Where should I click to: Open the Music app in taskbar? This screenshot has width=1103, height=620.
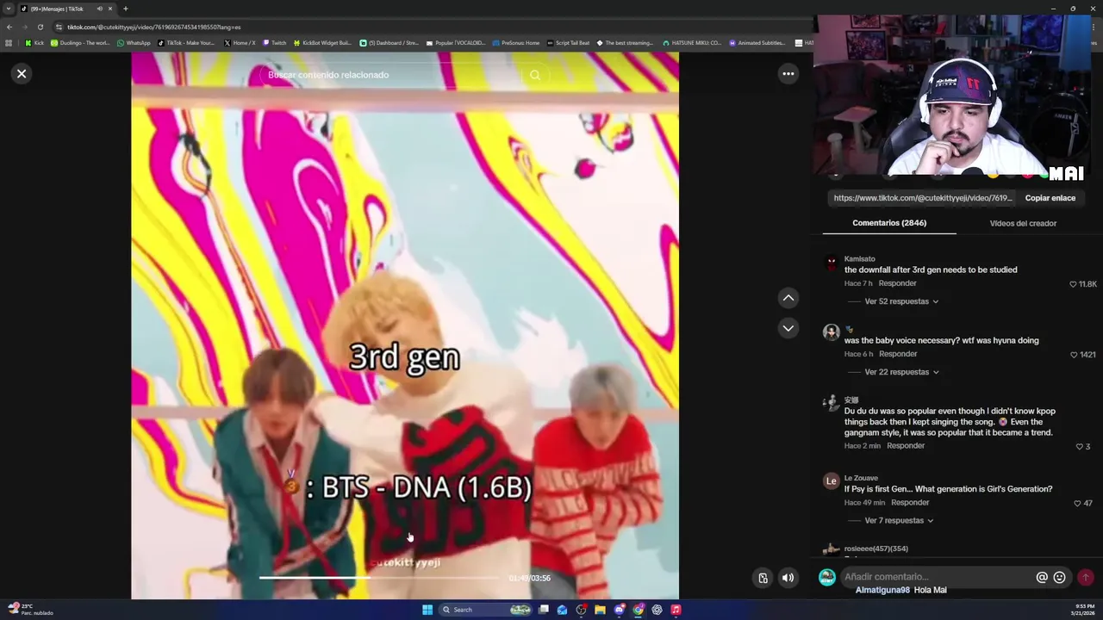coord(676,610)
